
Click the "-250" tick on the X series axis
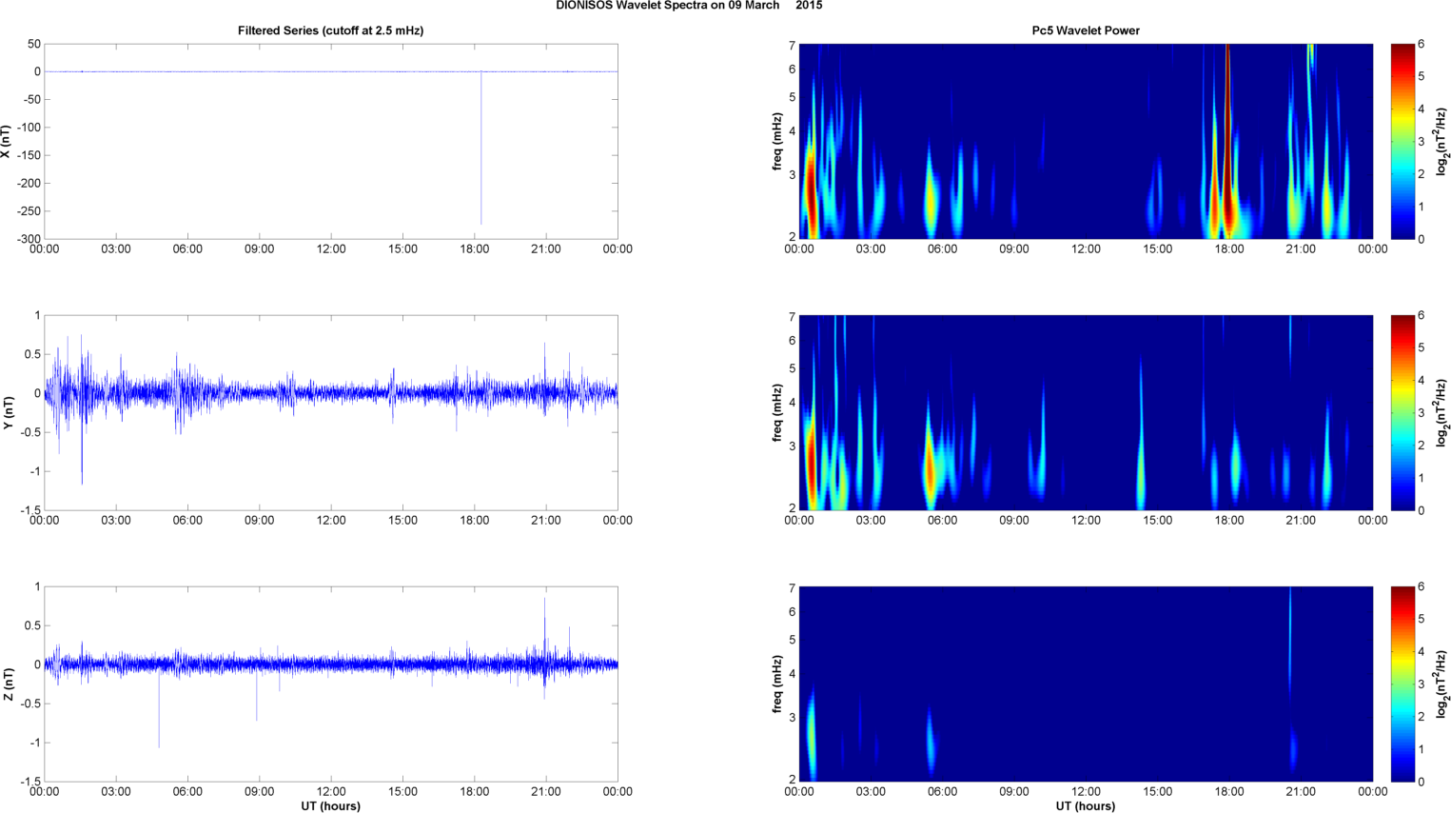point(28,211)
